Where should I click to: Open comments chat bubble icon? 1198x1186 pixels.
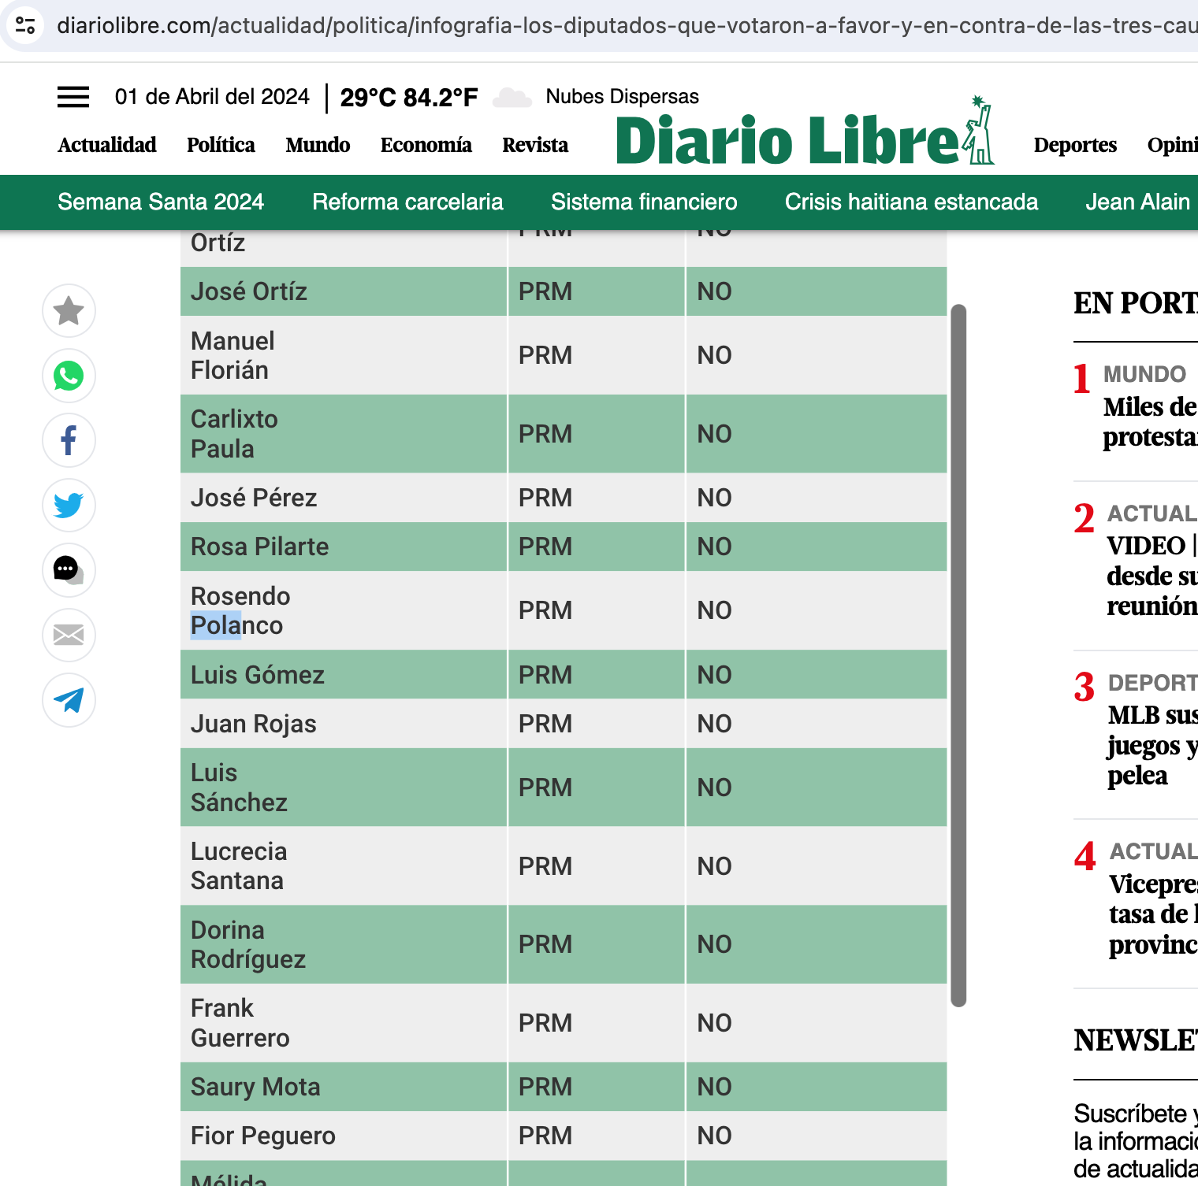click(x=69, y=570)
